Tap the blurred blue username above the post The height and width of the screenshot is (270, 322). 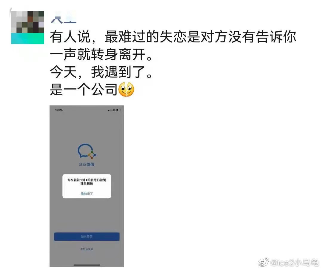tap(64, 20)
